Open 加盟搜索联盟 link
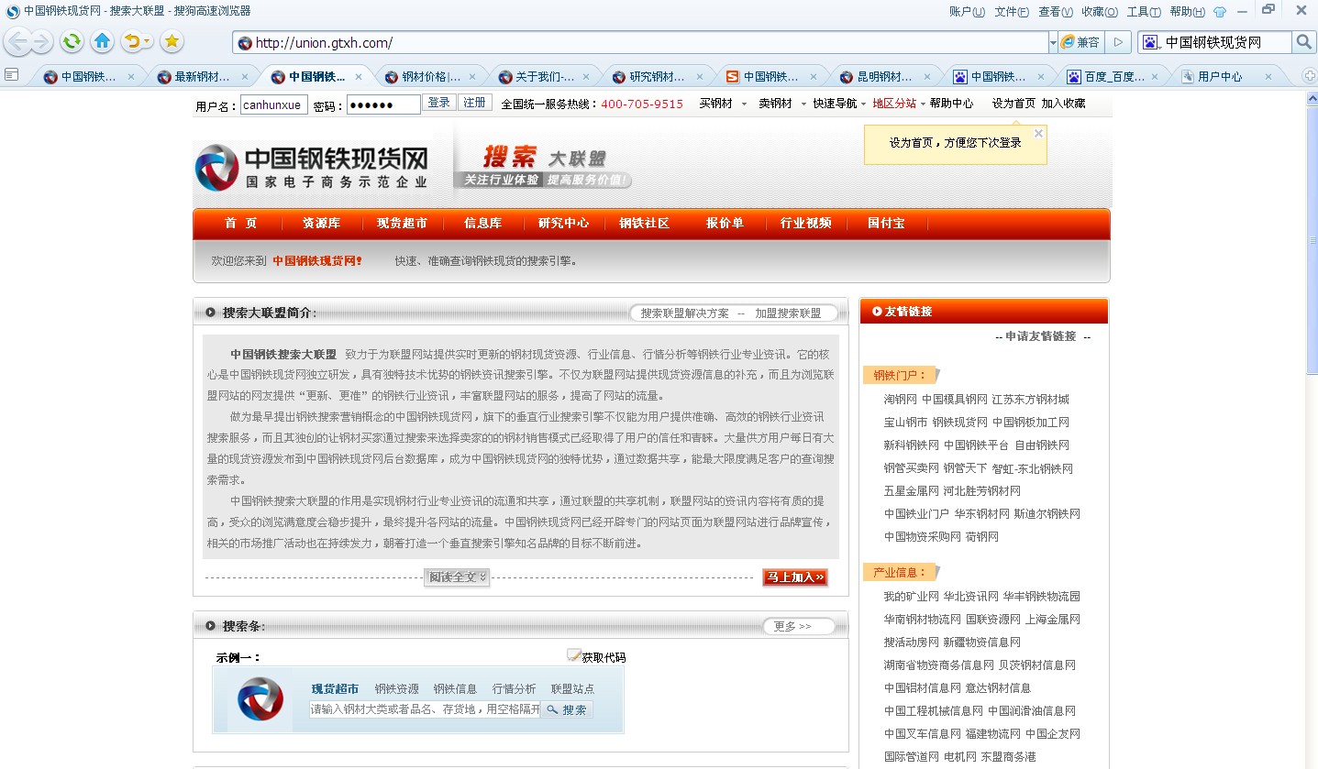The width and height of the screenshot is (1318, 769). 788,313
